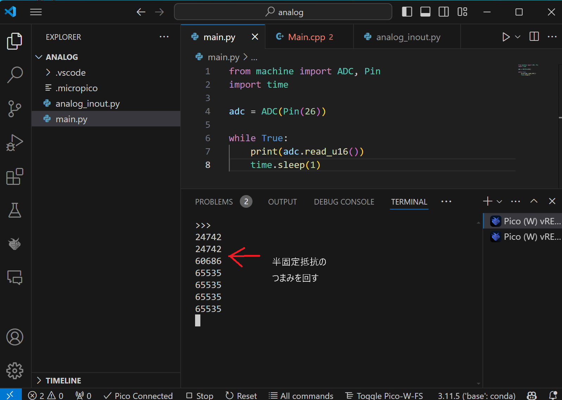562x400 pixels.
Task: Click the editor minimap preview
Action: [x=528, y=70]
